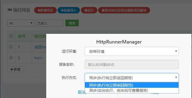Click 异步执行后导出最新项目脚本 button
The height and width of the screenshot is (98, 192).
(x=124, y=10)
